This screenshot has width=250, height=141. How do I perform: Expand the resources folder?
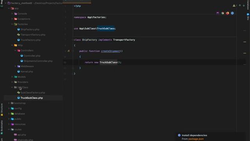click(9, 124)
